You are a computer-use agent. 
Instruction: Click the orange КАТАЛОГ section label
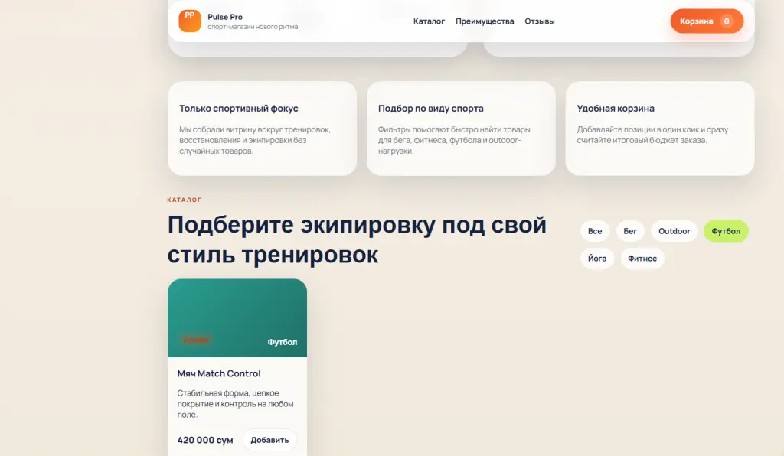(184, 200)
